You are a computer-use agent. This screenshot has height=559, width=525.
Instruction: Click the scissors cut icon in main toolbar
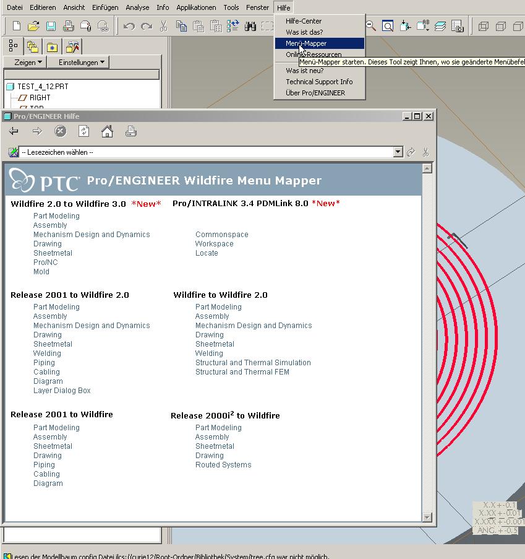[163, 26]
